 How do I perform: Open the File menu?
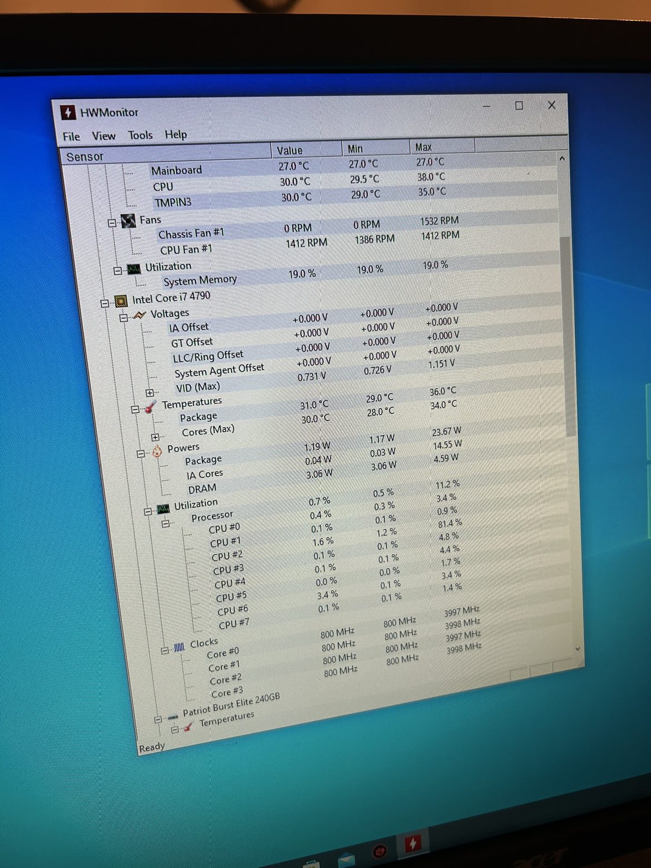71,137
